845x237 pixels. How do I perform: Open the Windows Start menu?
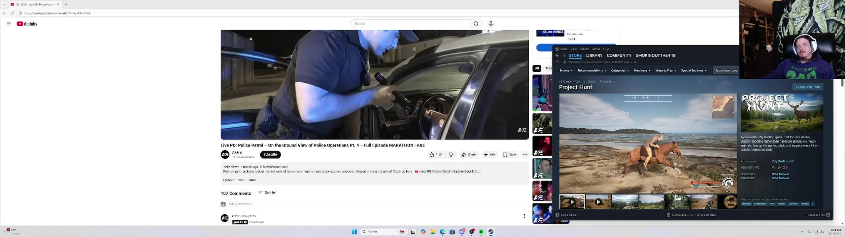(355, 232)
